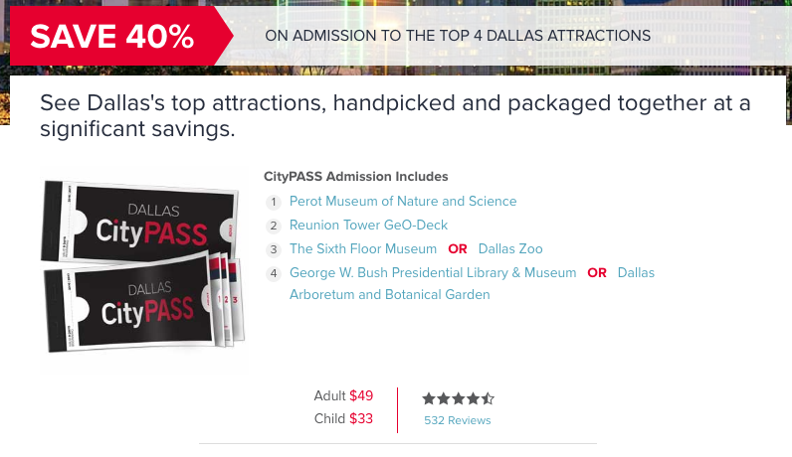
Task: Visit The Sixth Floor Museum link
Action: pyautogui.click(x=362, y=248)
